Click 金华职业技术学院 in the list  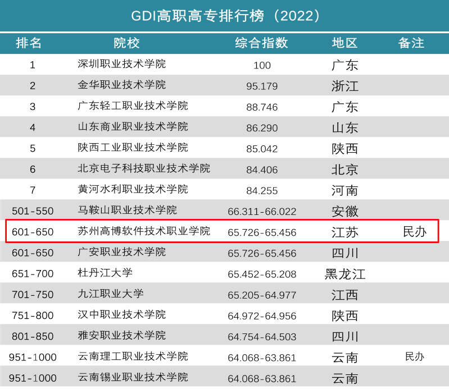121,85
